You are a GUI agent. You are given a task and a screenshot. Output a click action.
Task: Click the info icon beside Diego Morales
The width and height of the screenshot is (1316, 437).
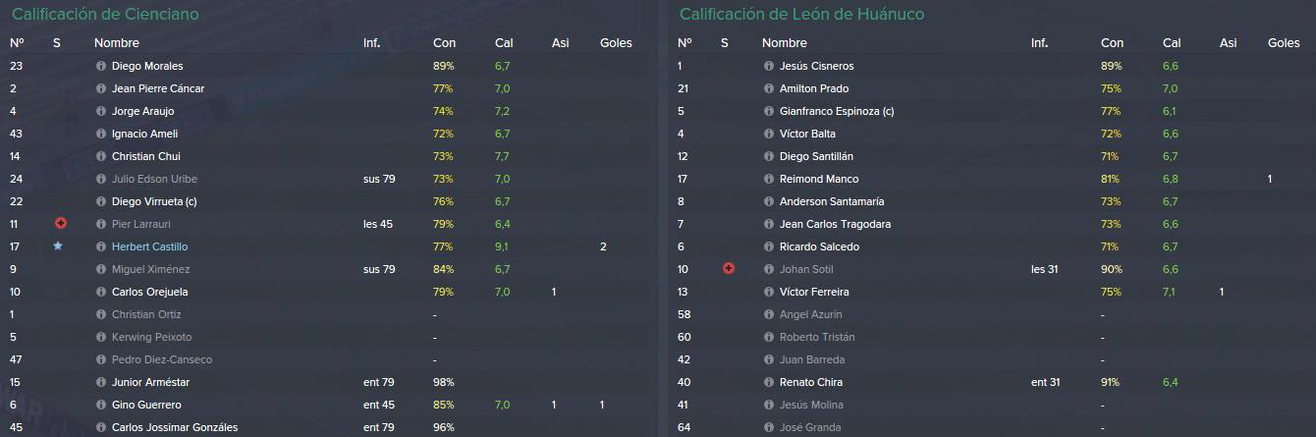(100, 66)
